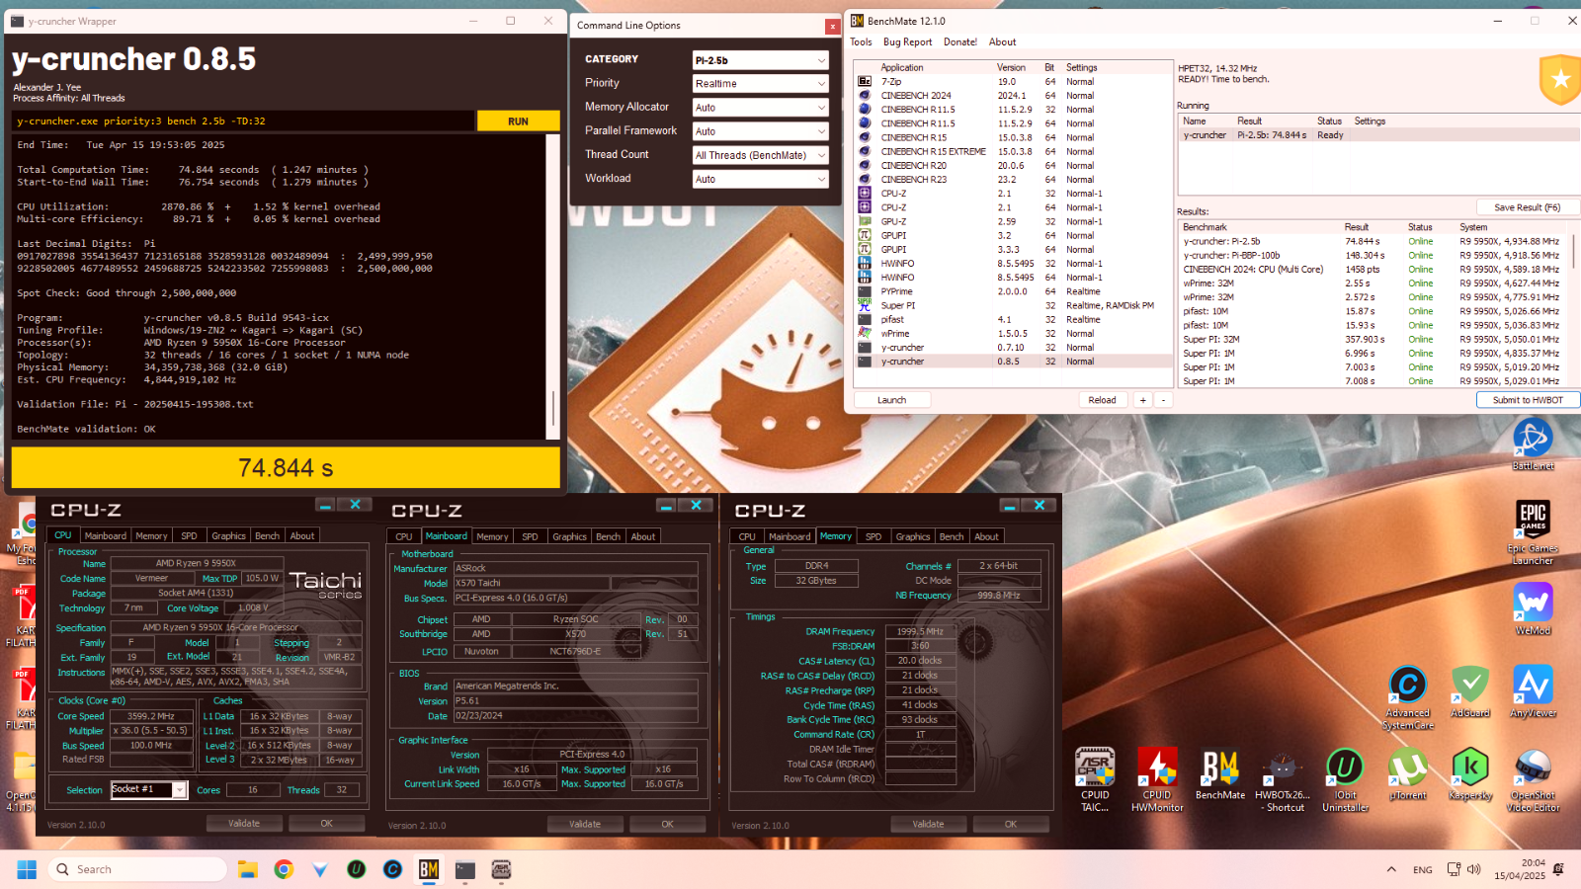Viewport: 1581px width, 889px height.
Task: Show hidden system tray icons
Action: (1391, 869)
